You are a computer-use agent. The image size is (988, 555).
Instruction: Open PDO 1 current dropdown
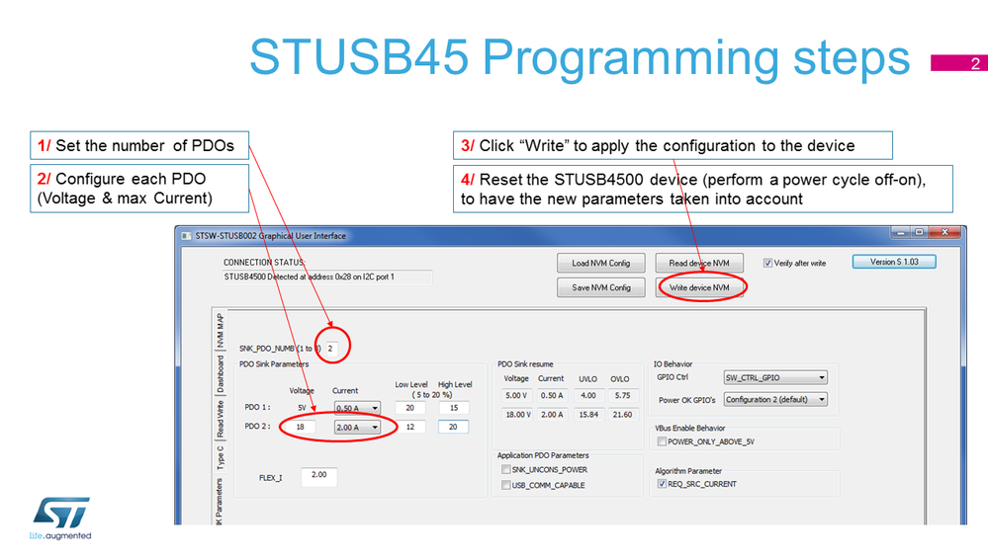click(x=357, y=408)
